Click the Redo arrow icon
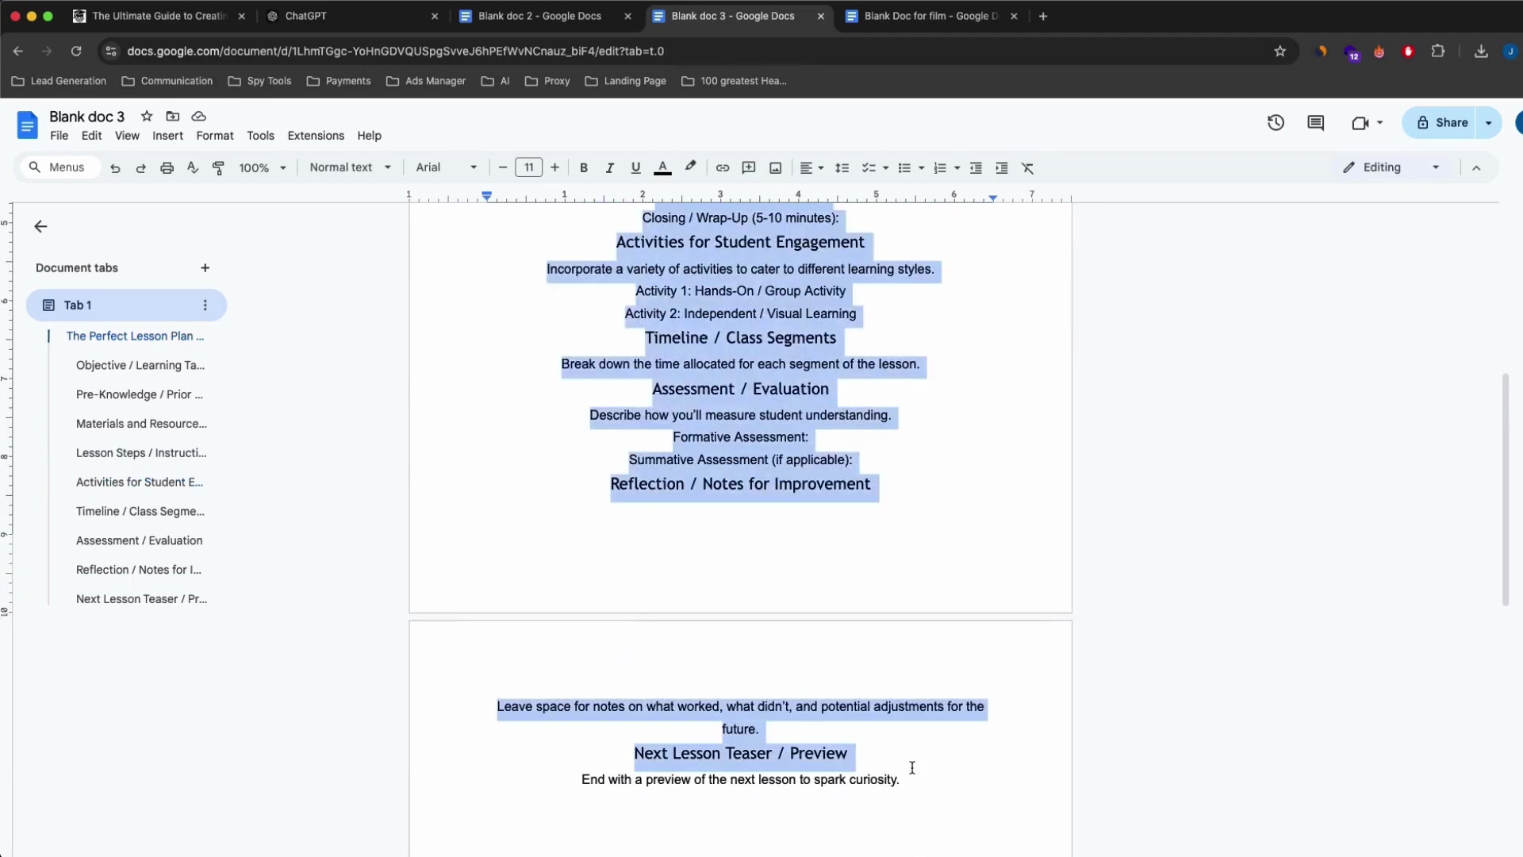This screenshot has height=857, width=1523. (x=141, y=168)
